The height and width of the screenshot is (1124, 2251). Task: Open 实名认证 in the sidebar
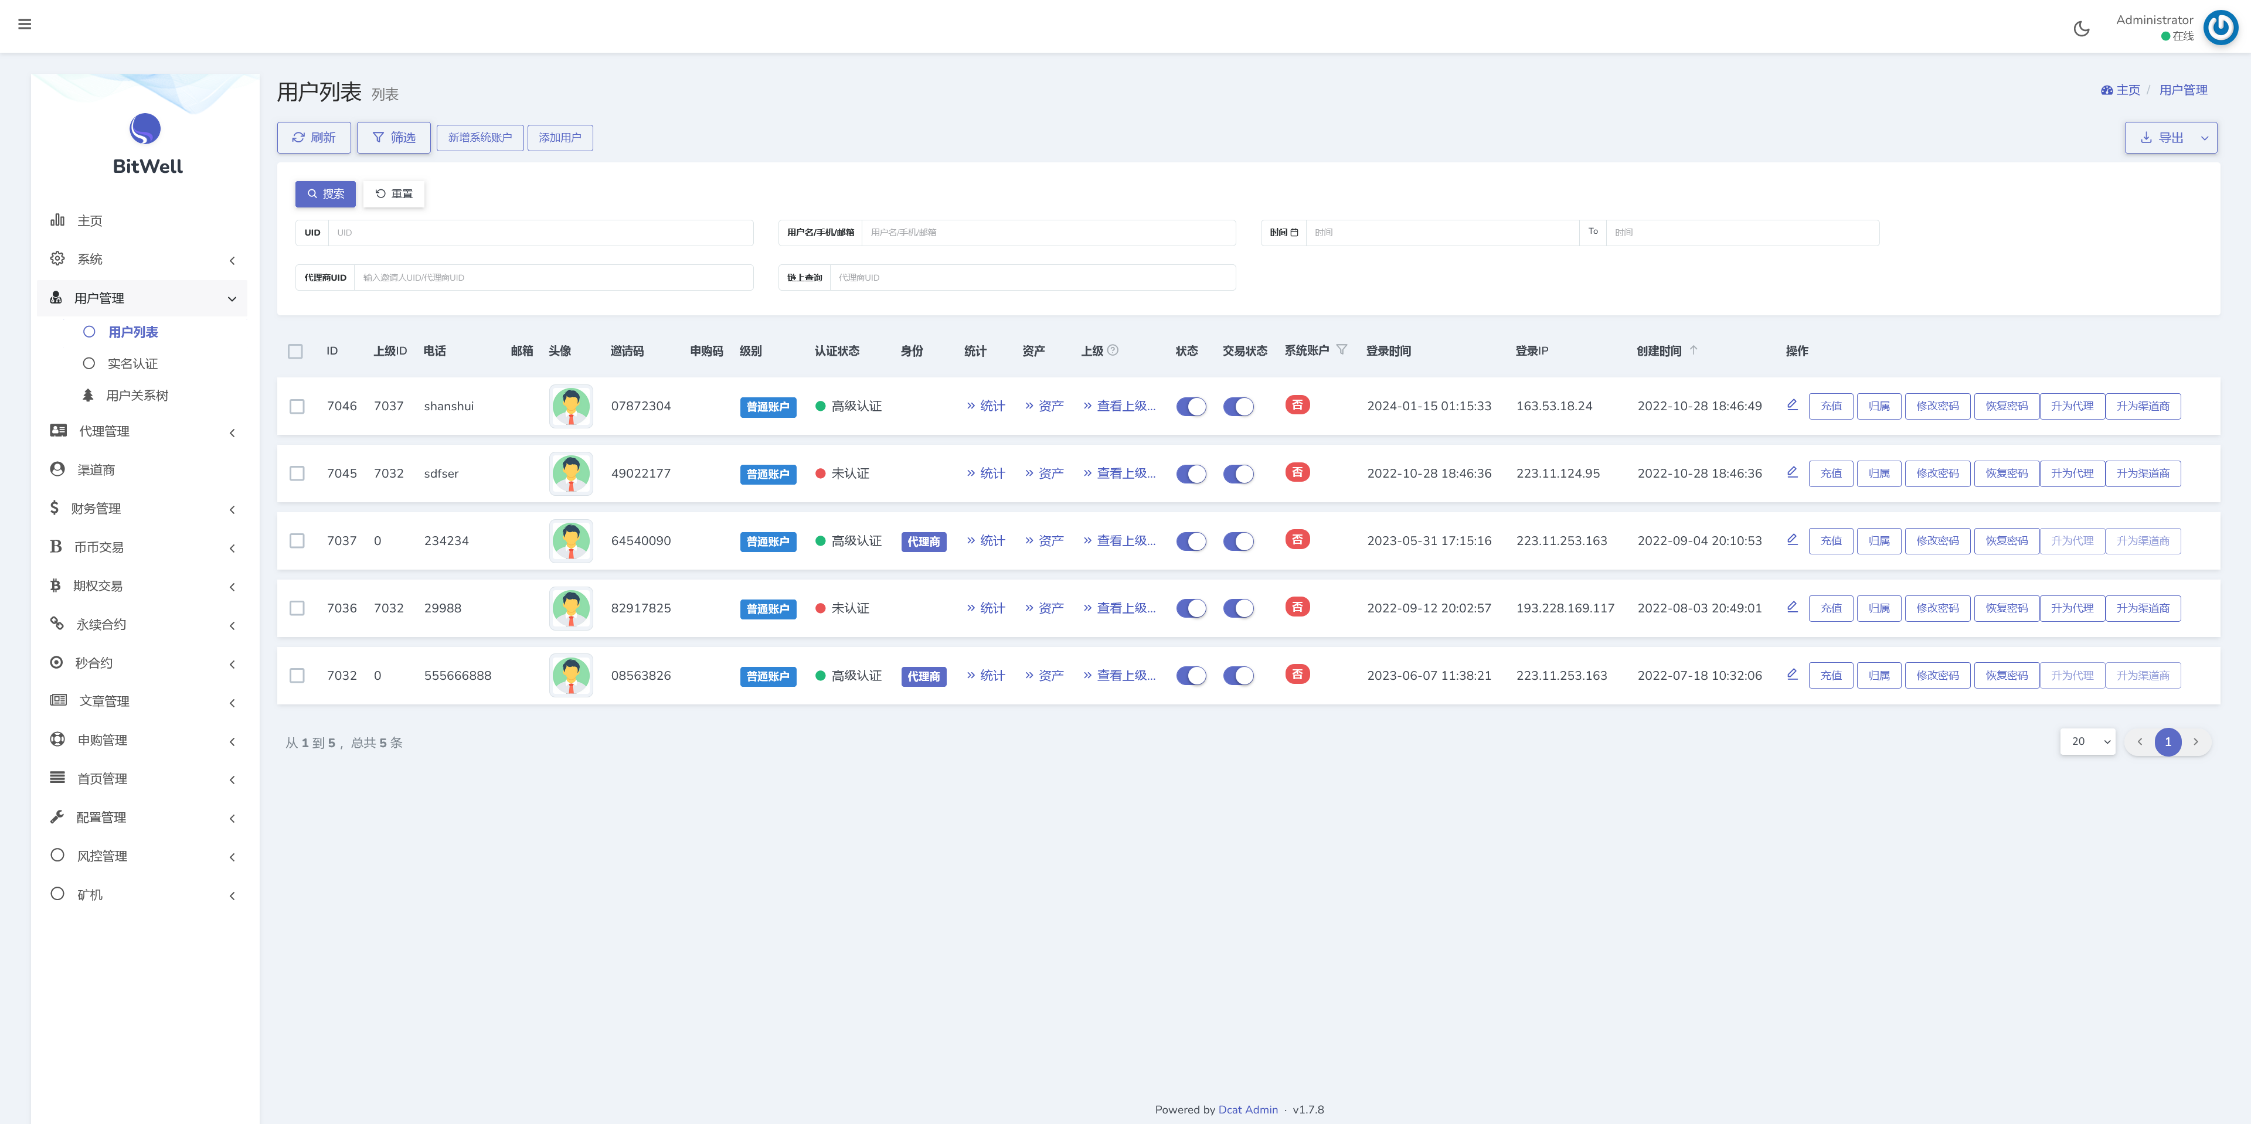(x=132, y=364)
